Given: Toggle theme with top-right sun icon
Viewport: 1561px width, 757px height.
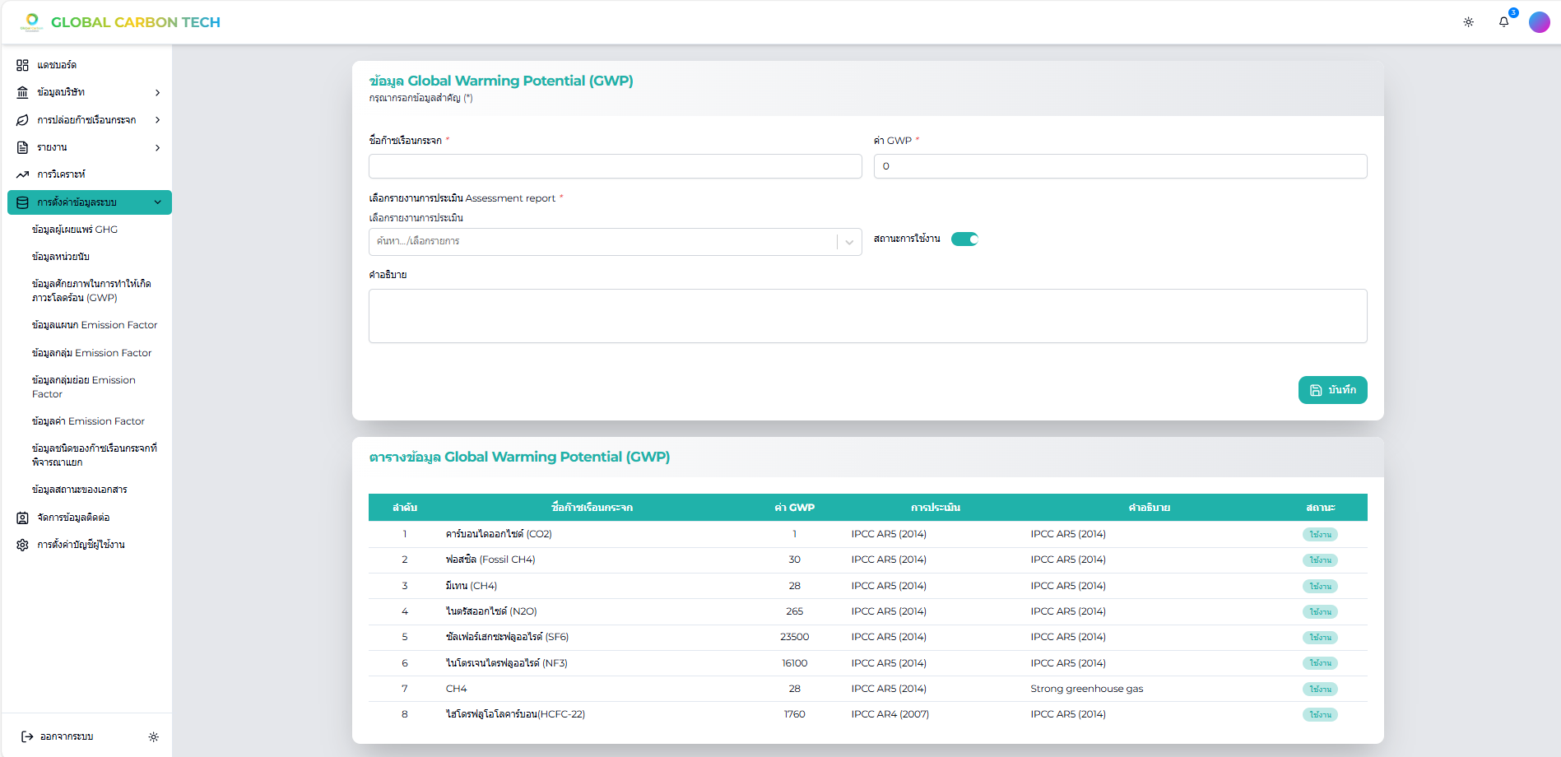Looking at the screenshot, I should (1468, 22).
